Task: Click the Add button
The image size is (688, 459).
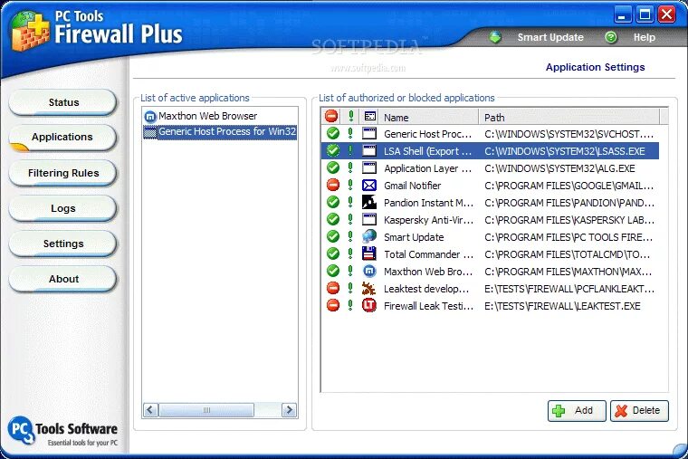Action: [577, 411]
